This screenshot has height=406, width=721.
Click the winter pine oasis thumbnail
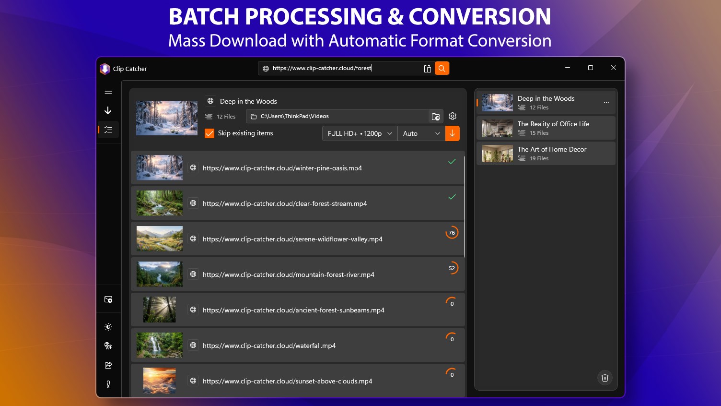[160, 167]
